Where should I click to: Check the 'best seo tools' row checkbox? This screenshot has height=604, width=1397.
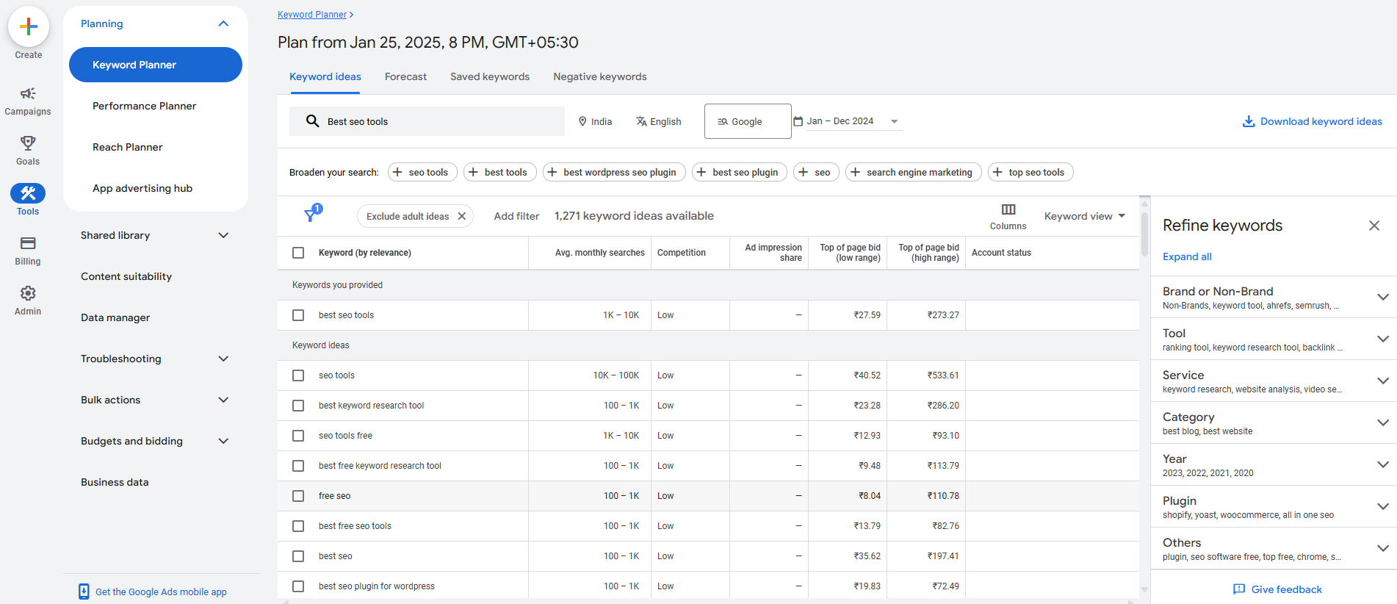tap(298, 315)
